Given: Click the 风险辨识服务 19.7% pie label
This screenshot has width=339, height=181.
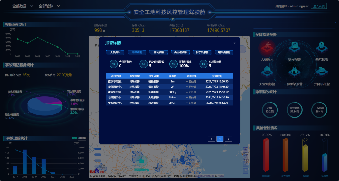Looking at the screenshot, I should click(74, 93).
